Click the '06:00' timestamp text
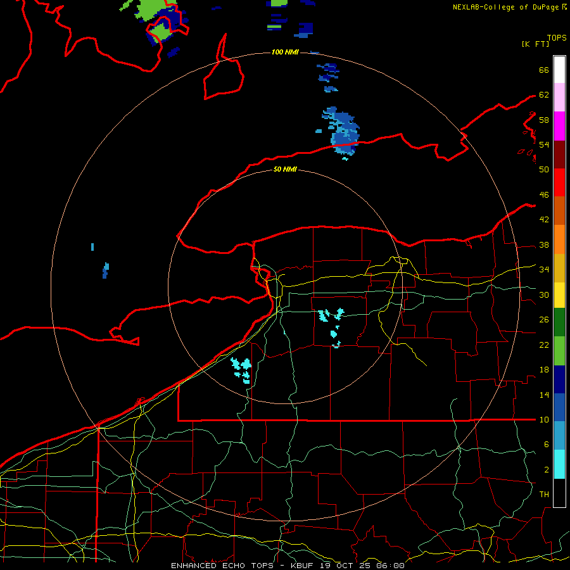The height and width of the screenshot is (570, 570). (391, 566)
